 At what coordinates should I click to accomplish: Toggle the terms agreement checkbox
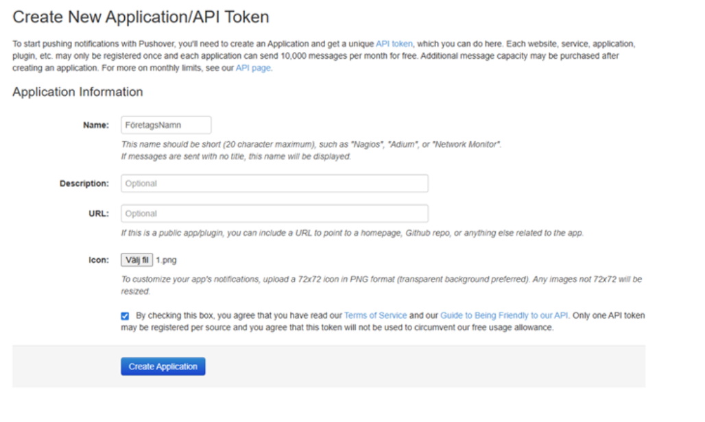click(124, 316)
